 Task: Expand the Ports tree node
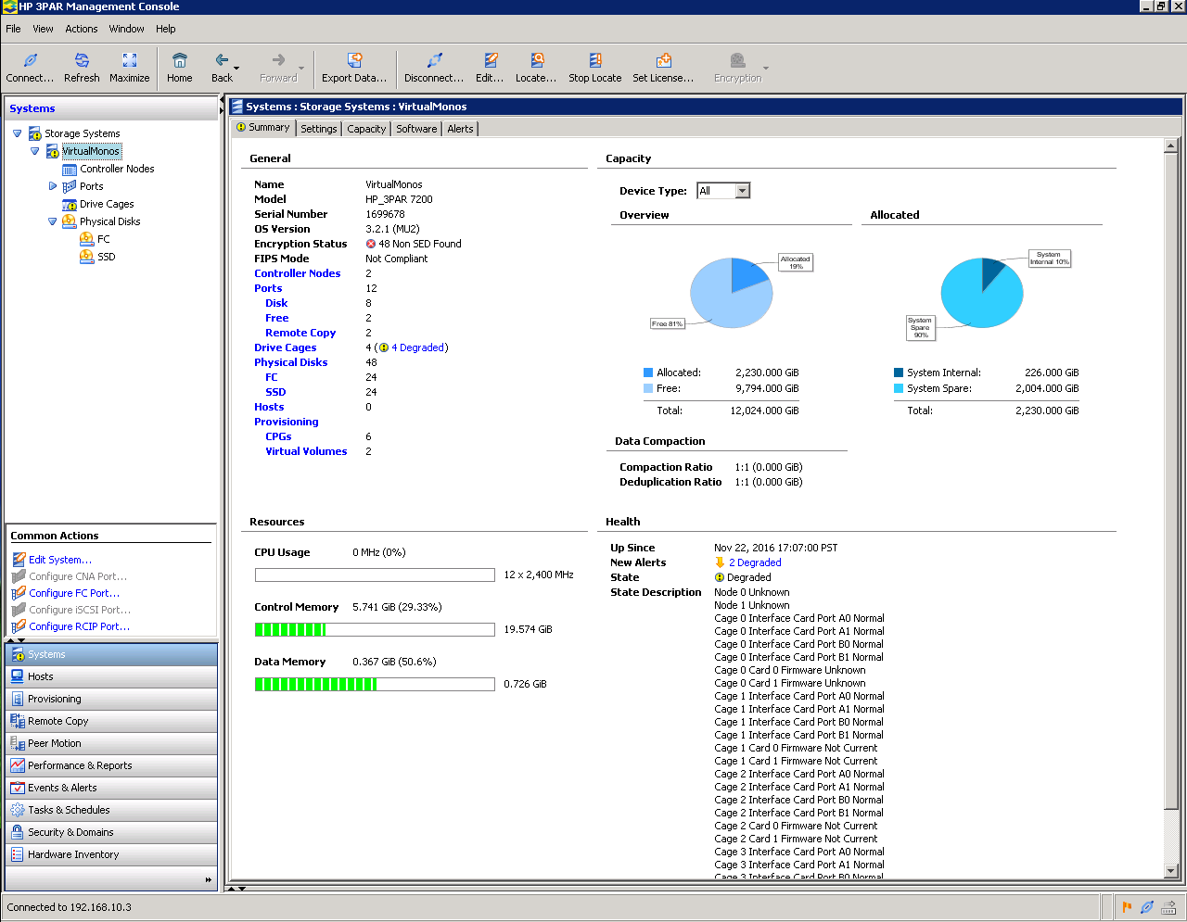[53, 185]
